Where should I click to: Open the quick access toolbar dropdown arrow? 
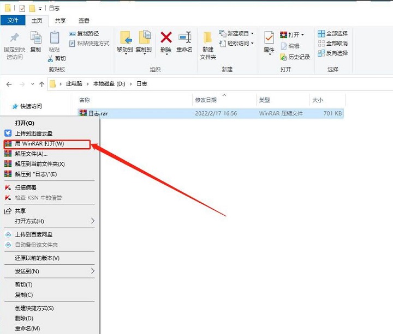point(40,9)
